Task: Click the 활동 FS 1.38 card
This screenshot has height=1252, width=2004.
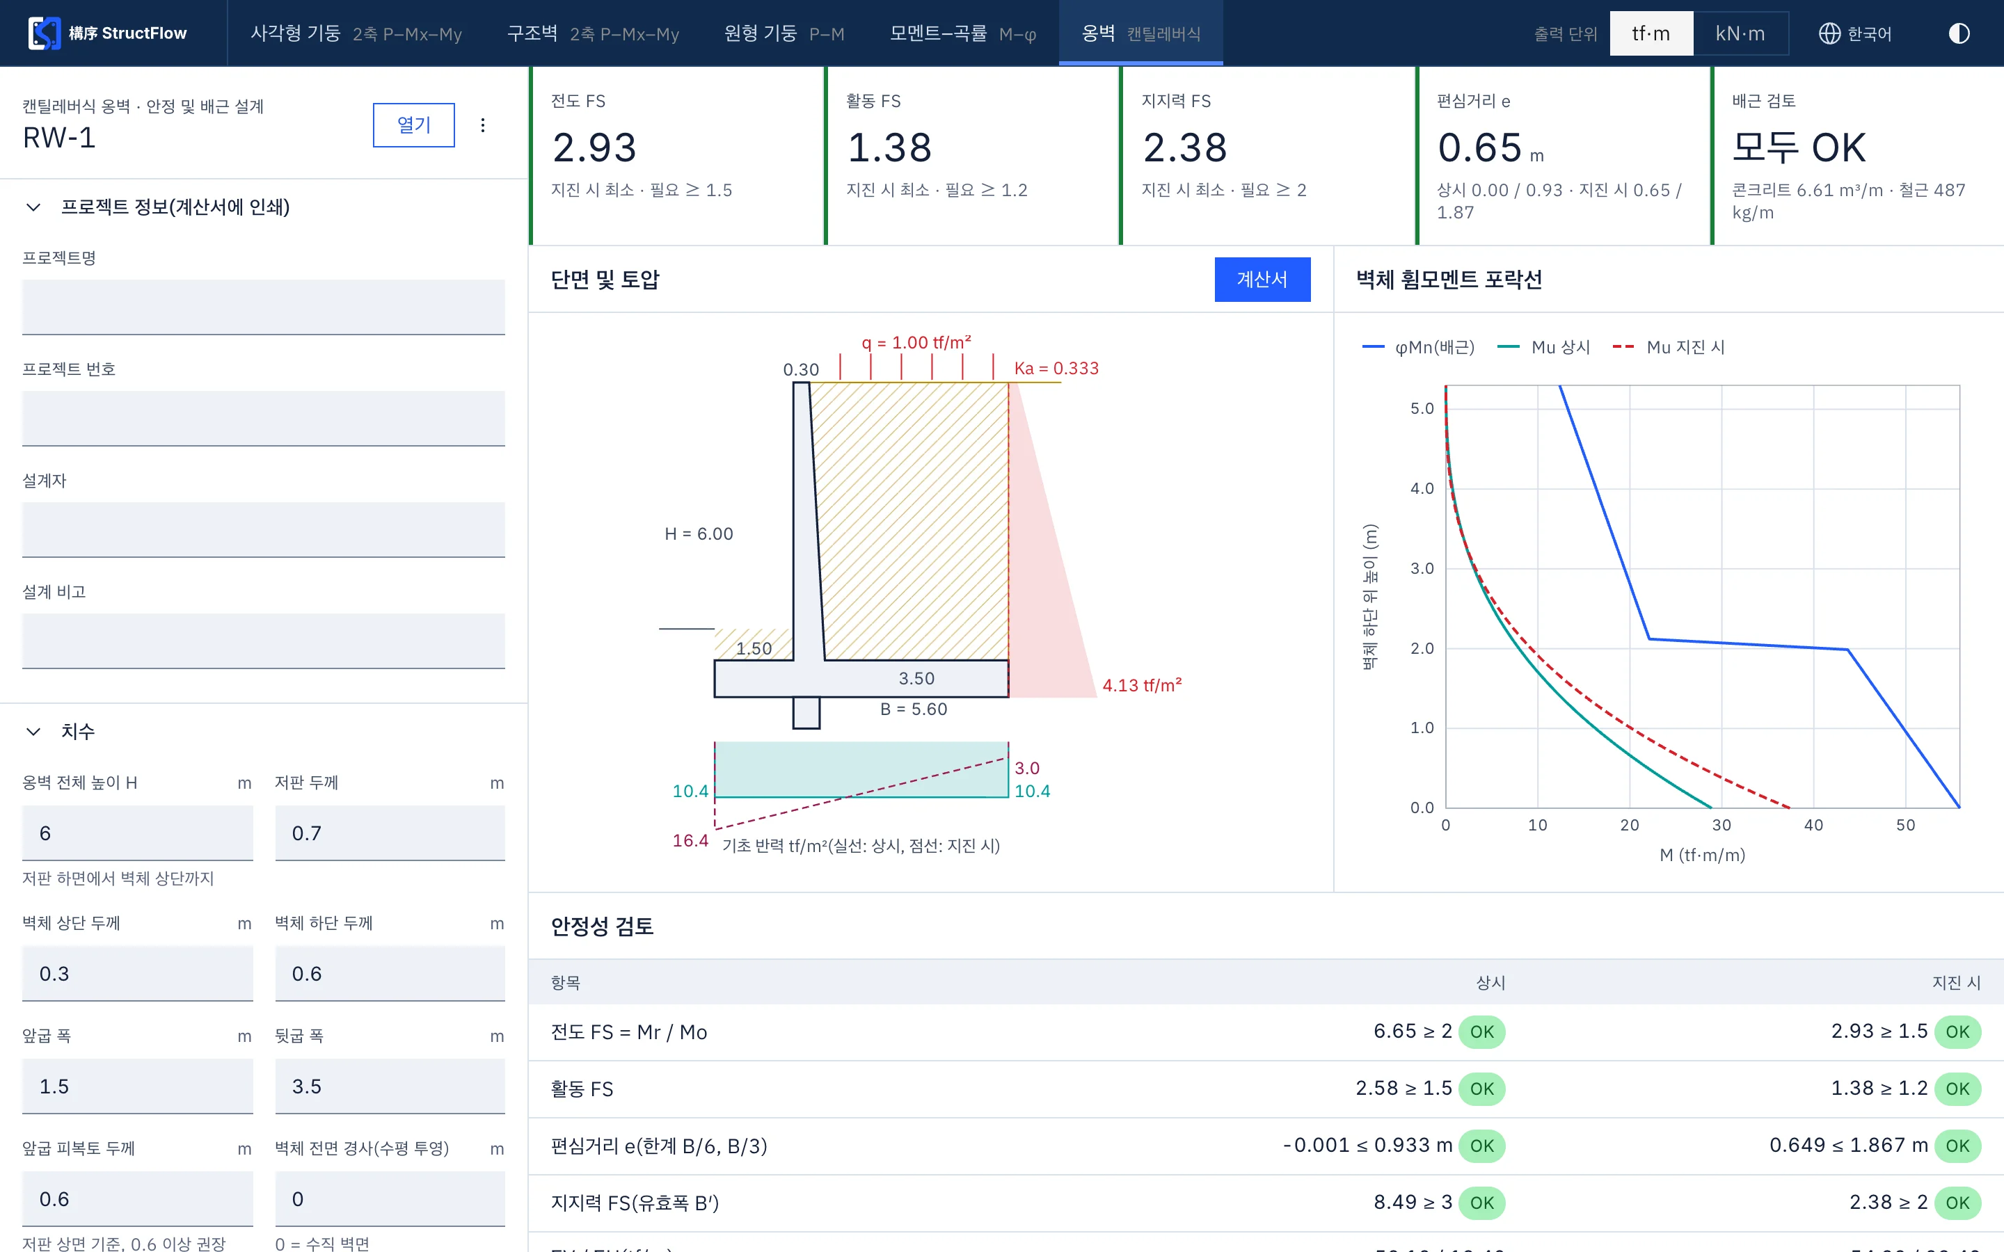Action: tap(972, 156)
